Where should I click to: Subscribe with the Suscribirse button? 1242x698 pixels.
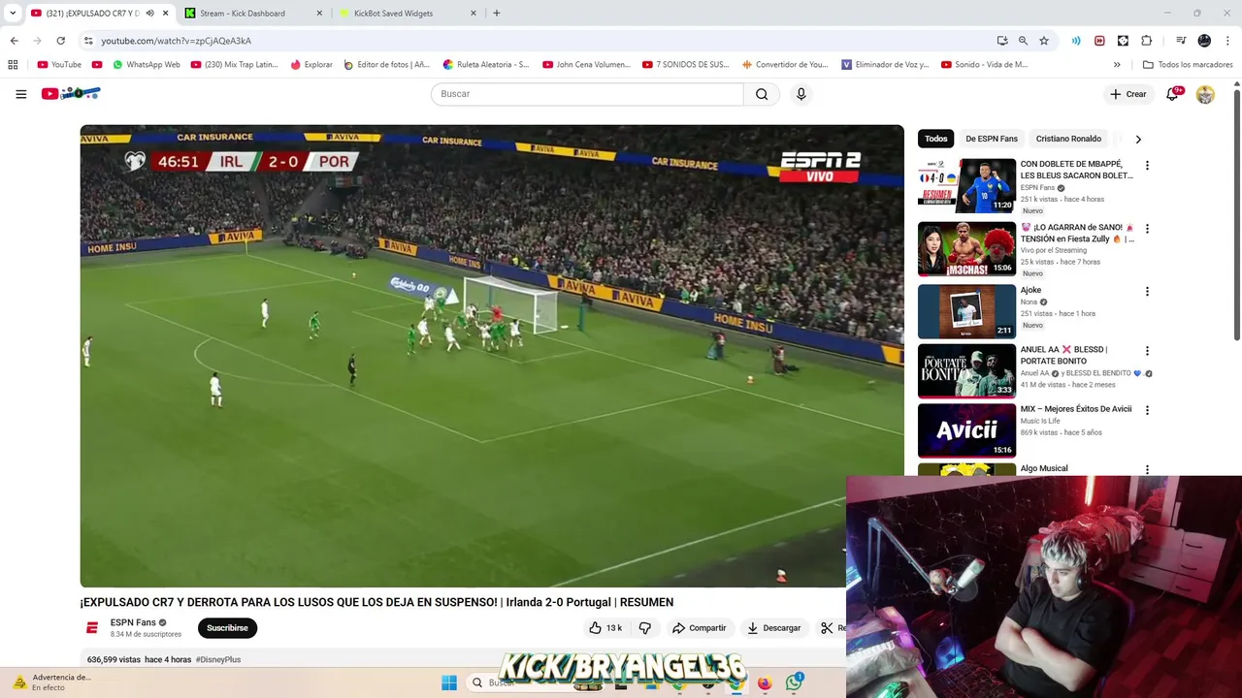pos(227,628)
